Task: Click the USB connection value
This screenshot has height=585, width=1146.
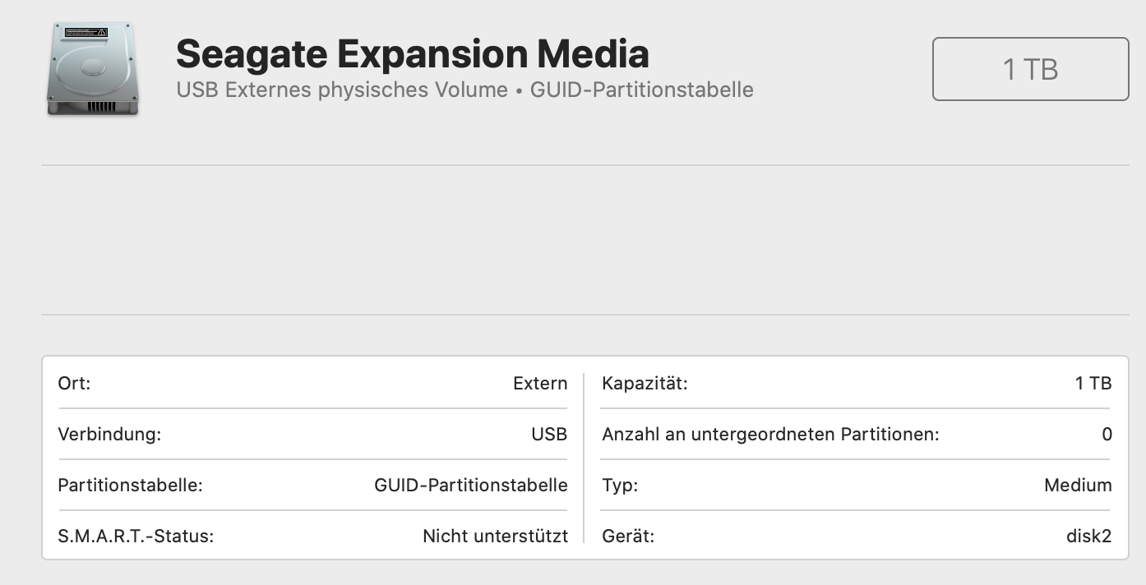Action: click(549, 435)
